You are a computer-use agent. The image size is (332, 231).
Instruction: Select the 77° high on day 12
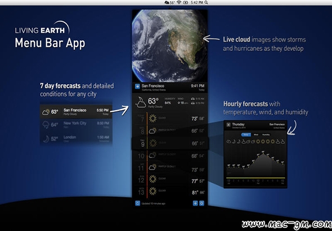195,181
